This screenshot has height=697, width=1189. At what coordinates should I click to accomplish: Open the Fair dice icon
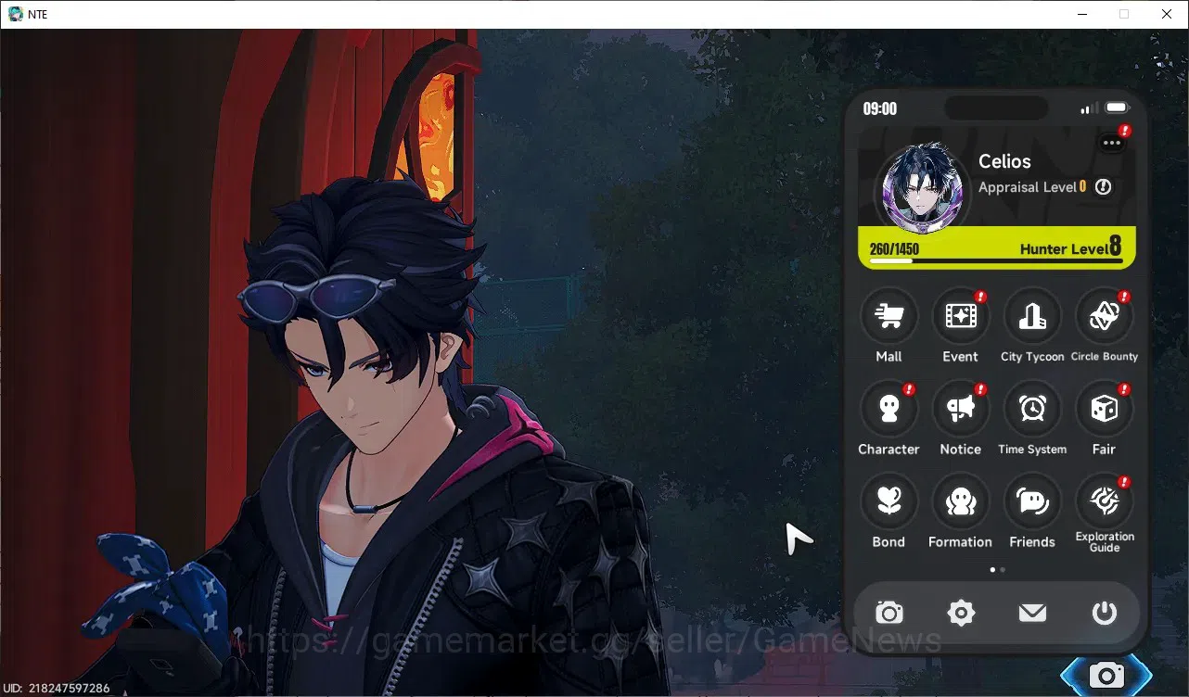click(1104, 409)
